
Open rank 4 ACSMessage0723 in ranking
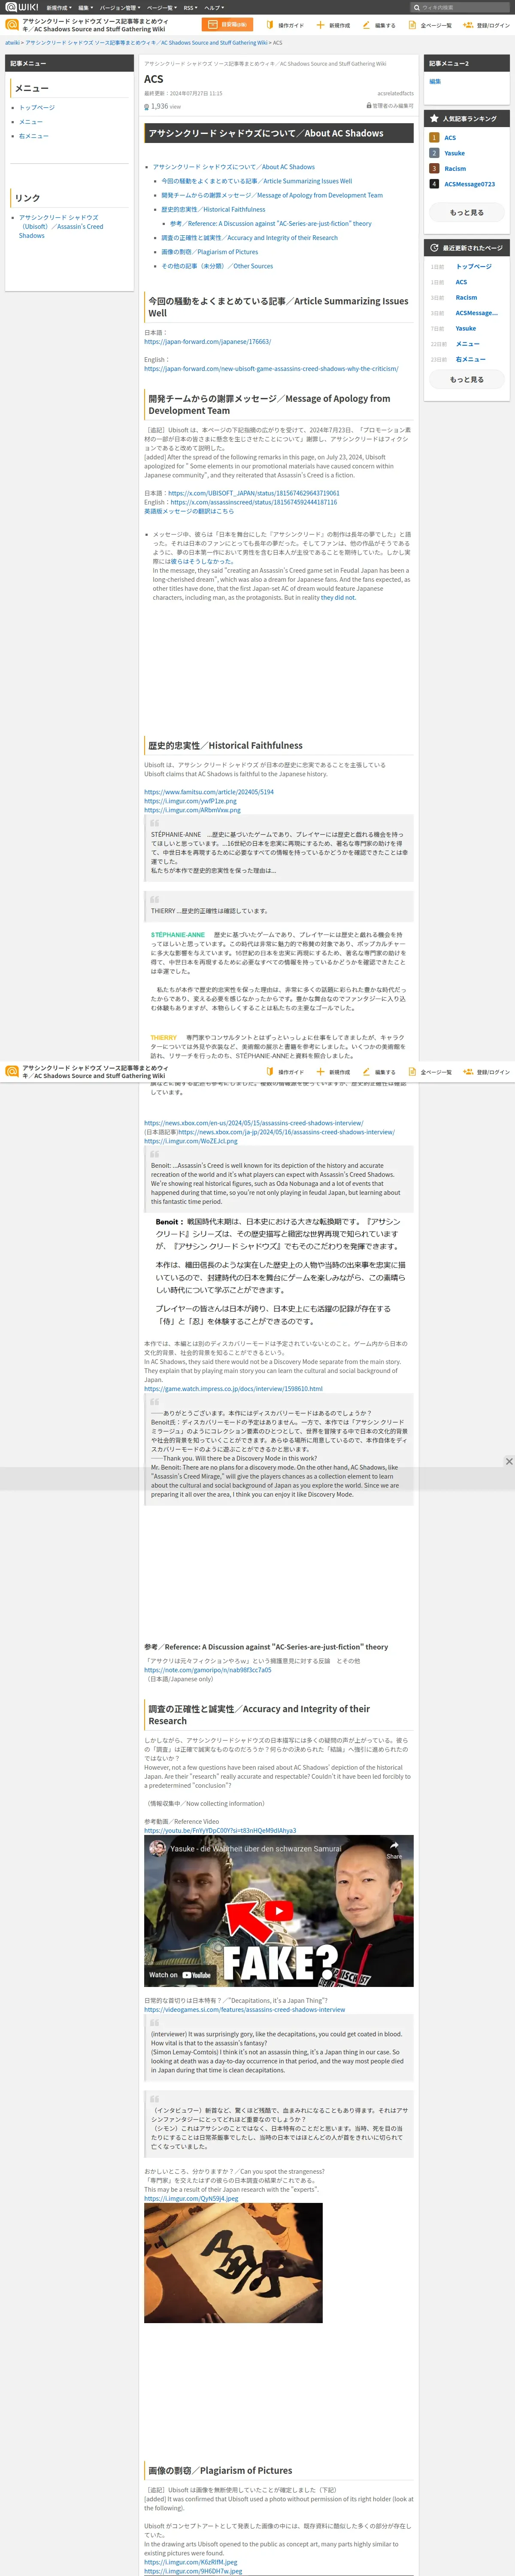[x=469, y=184]
